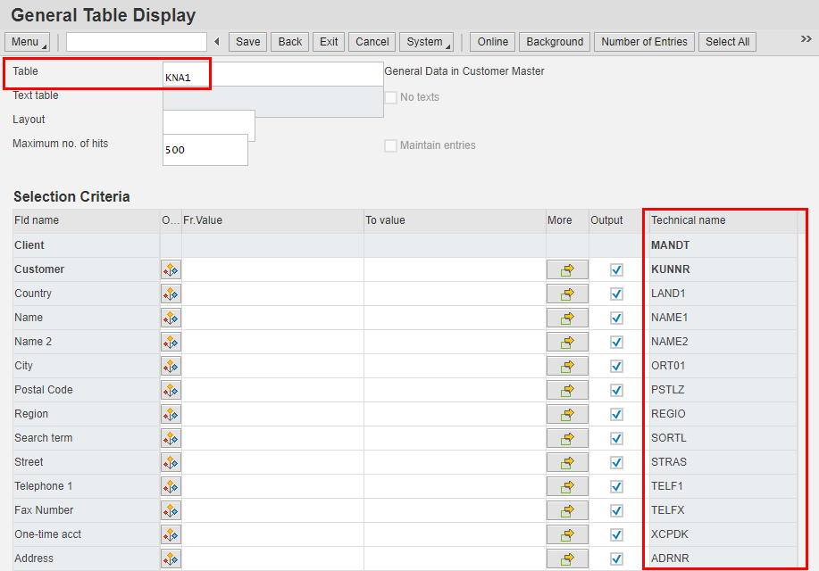Expand the toolbar overflow chevron
819x571 pixels.
(x=806, y=39)
